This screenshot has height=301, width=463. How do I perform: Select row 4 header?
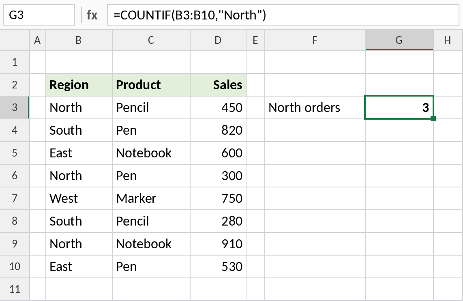click(x=15, y=130)
